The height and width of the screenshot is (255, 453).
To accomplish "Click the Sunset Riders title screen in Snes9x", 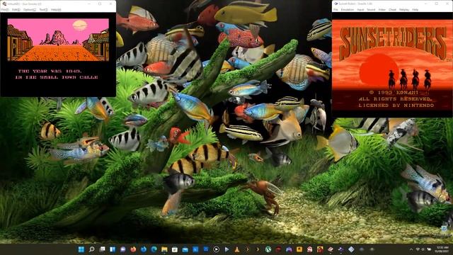I will point(392,64).
